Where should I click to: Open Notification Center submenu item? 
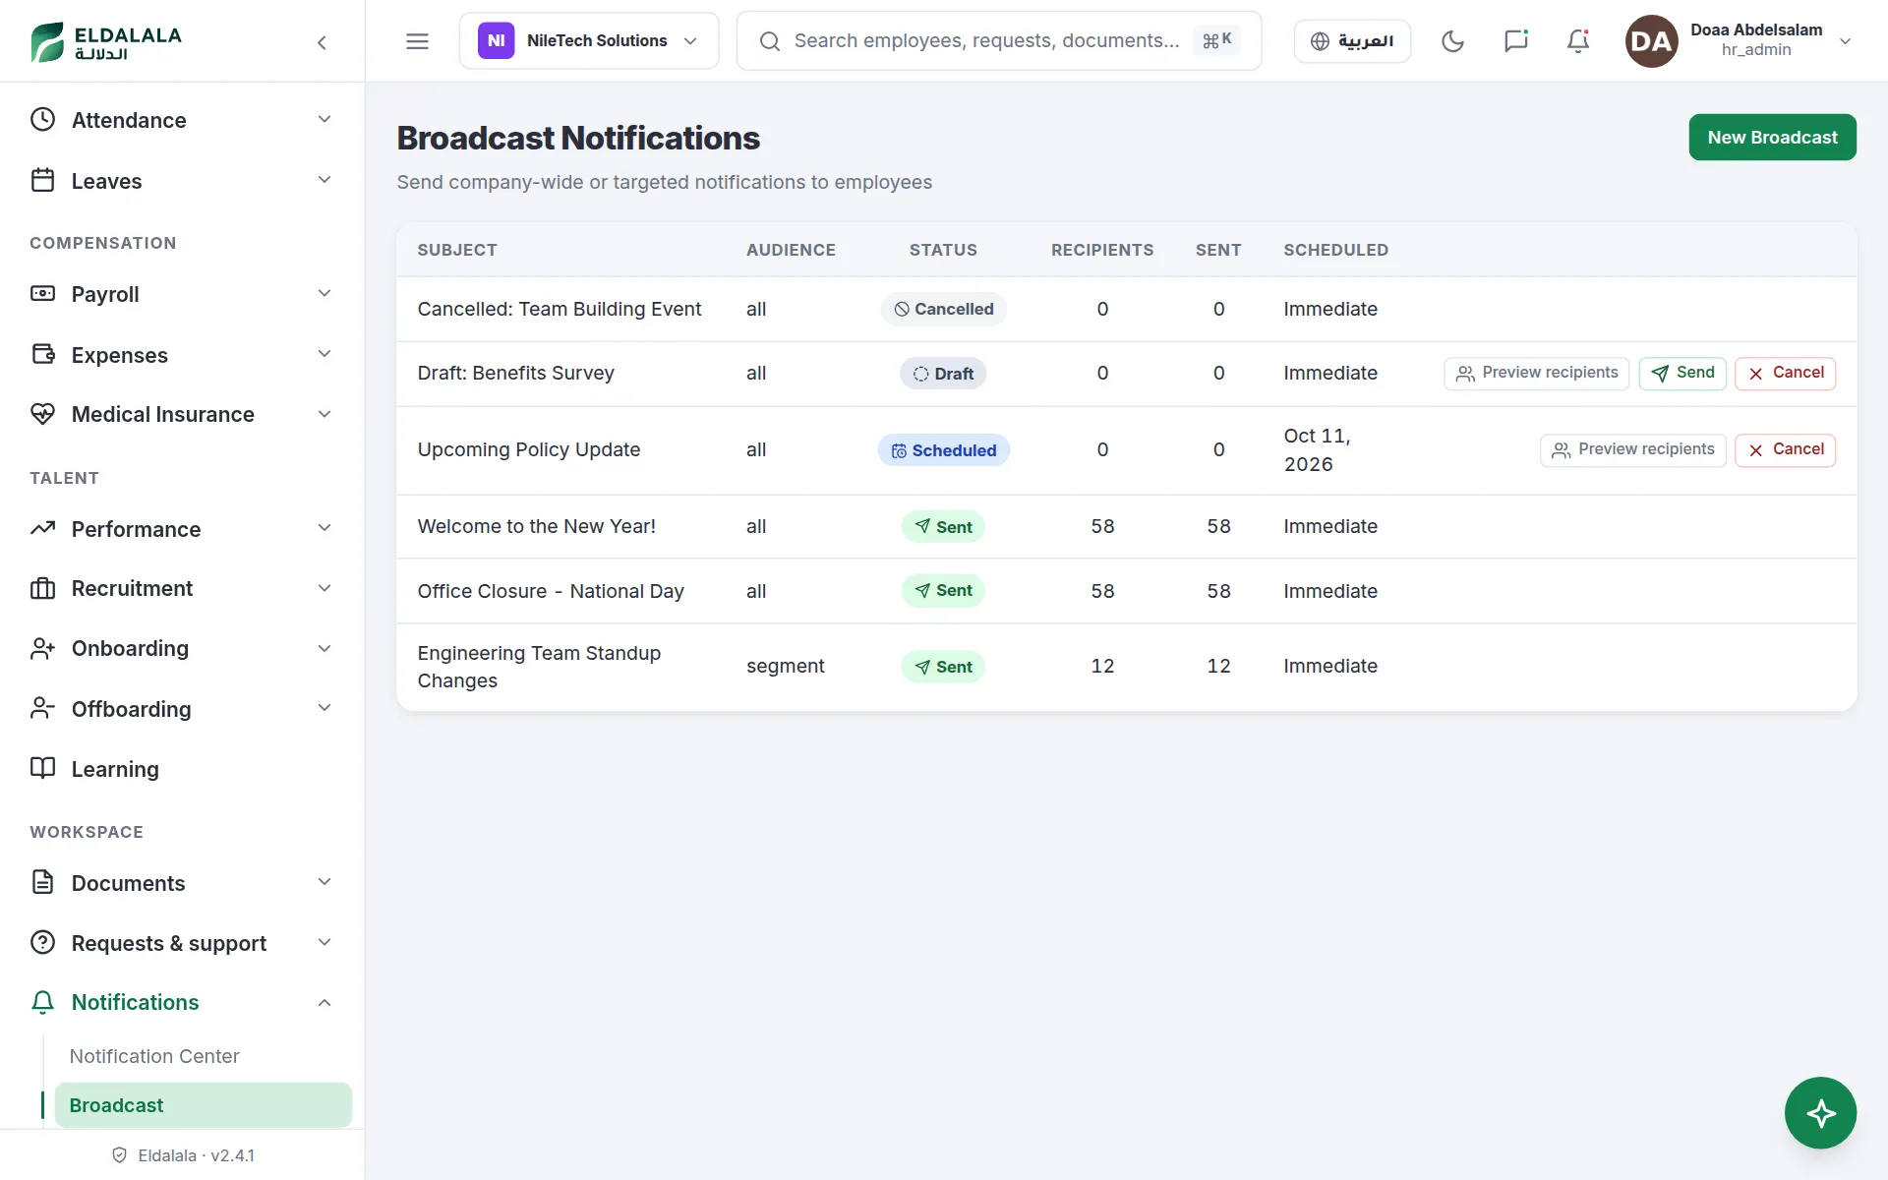154,1056
